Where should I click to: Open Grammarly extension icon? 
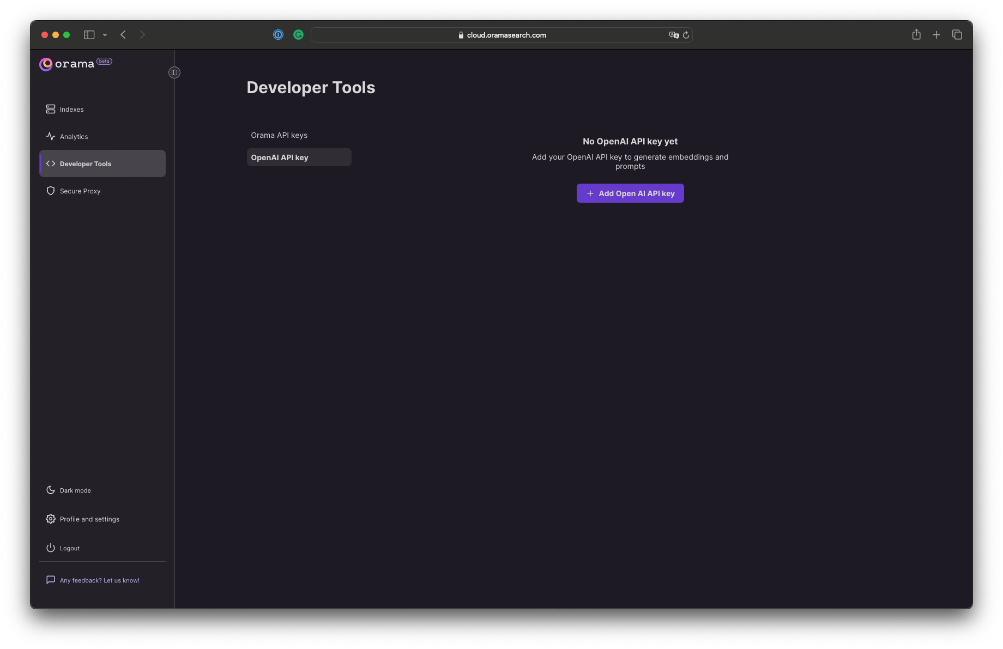pos(298,35)
